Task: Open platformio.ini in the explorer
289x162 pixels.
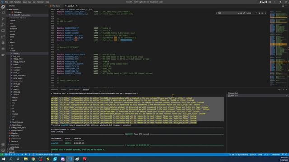Action: coord(16,139)
